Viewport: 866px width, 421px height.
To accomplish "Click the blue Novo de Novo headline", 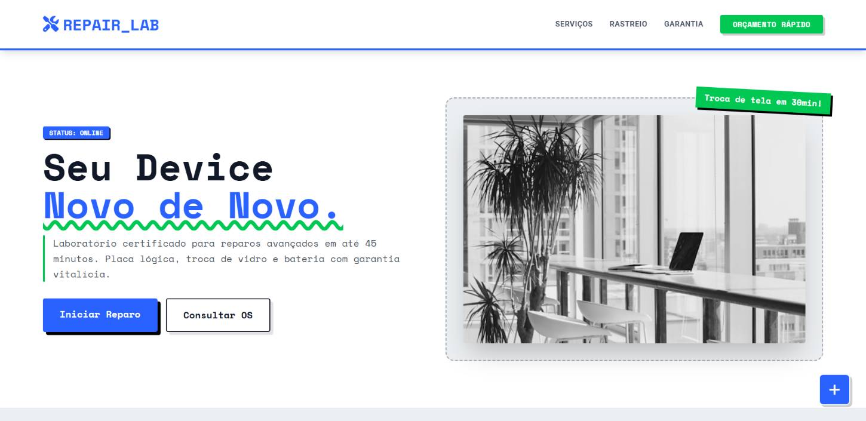I will (191, 205).
